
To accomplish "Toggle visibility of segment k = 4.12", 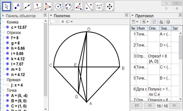I will tap(7, 59).
